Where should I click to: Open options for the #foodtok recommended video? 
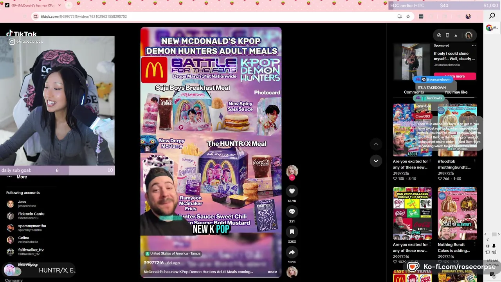pos(474,161)
